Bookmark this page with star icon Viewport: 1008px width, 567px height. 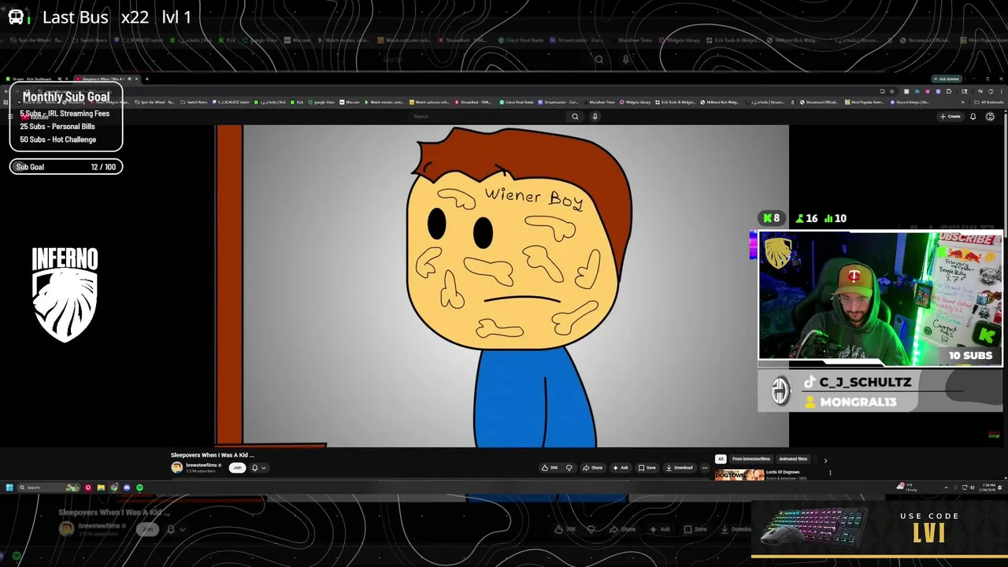[892, 91]
